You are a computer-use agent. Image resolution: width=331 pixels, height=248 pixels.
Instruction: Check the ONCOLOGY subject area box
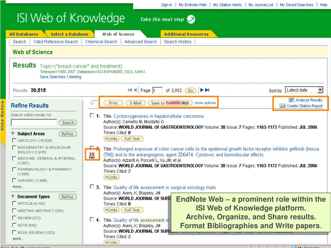point(14,140)
